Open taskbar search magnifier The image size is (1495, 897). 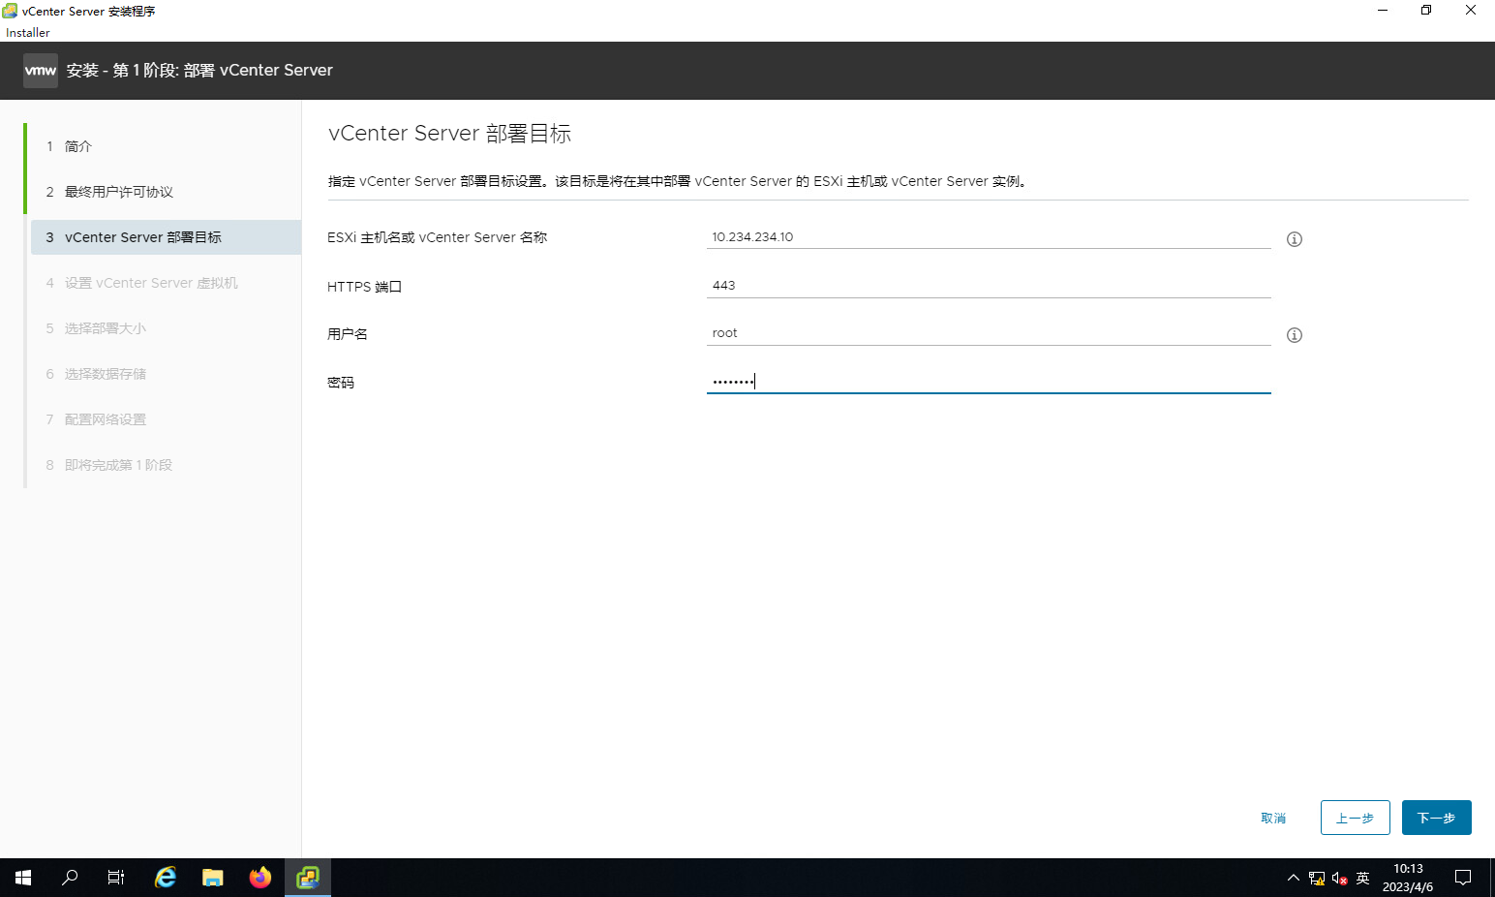click(70, 878)
